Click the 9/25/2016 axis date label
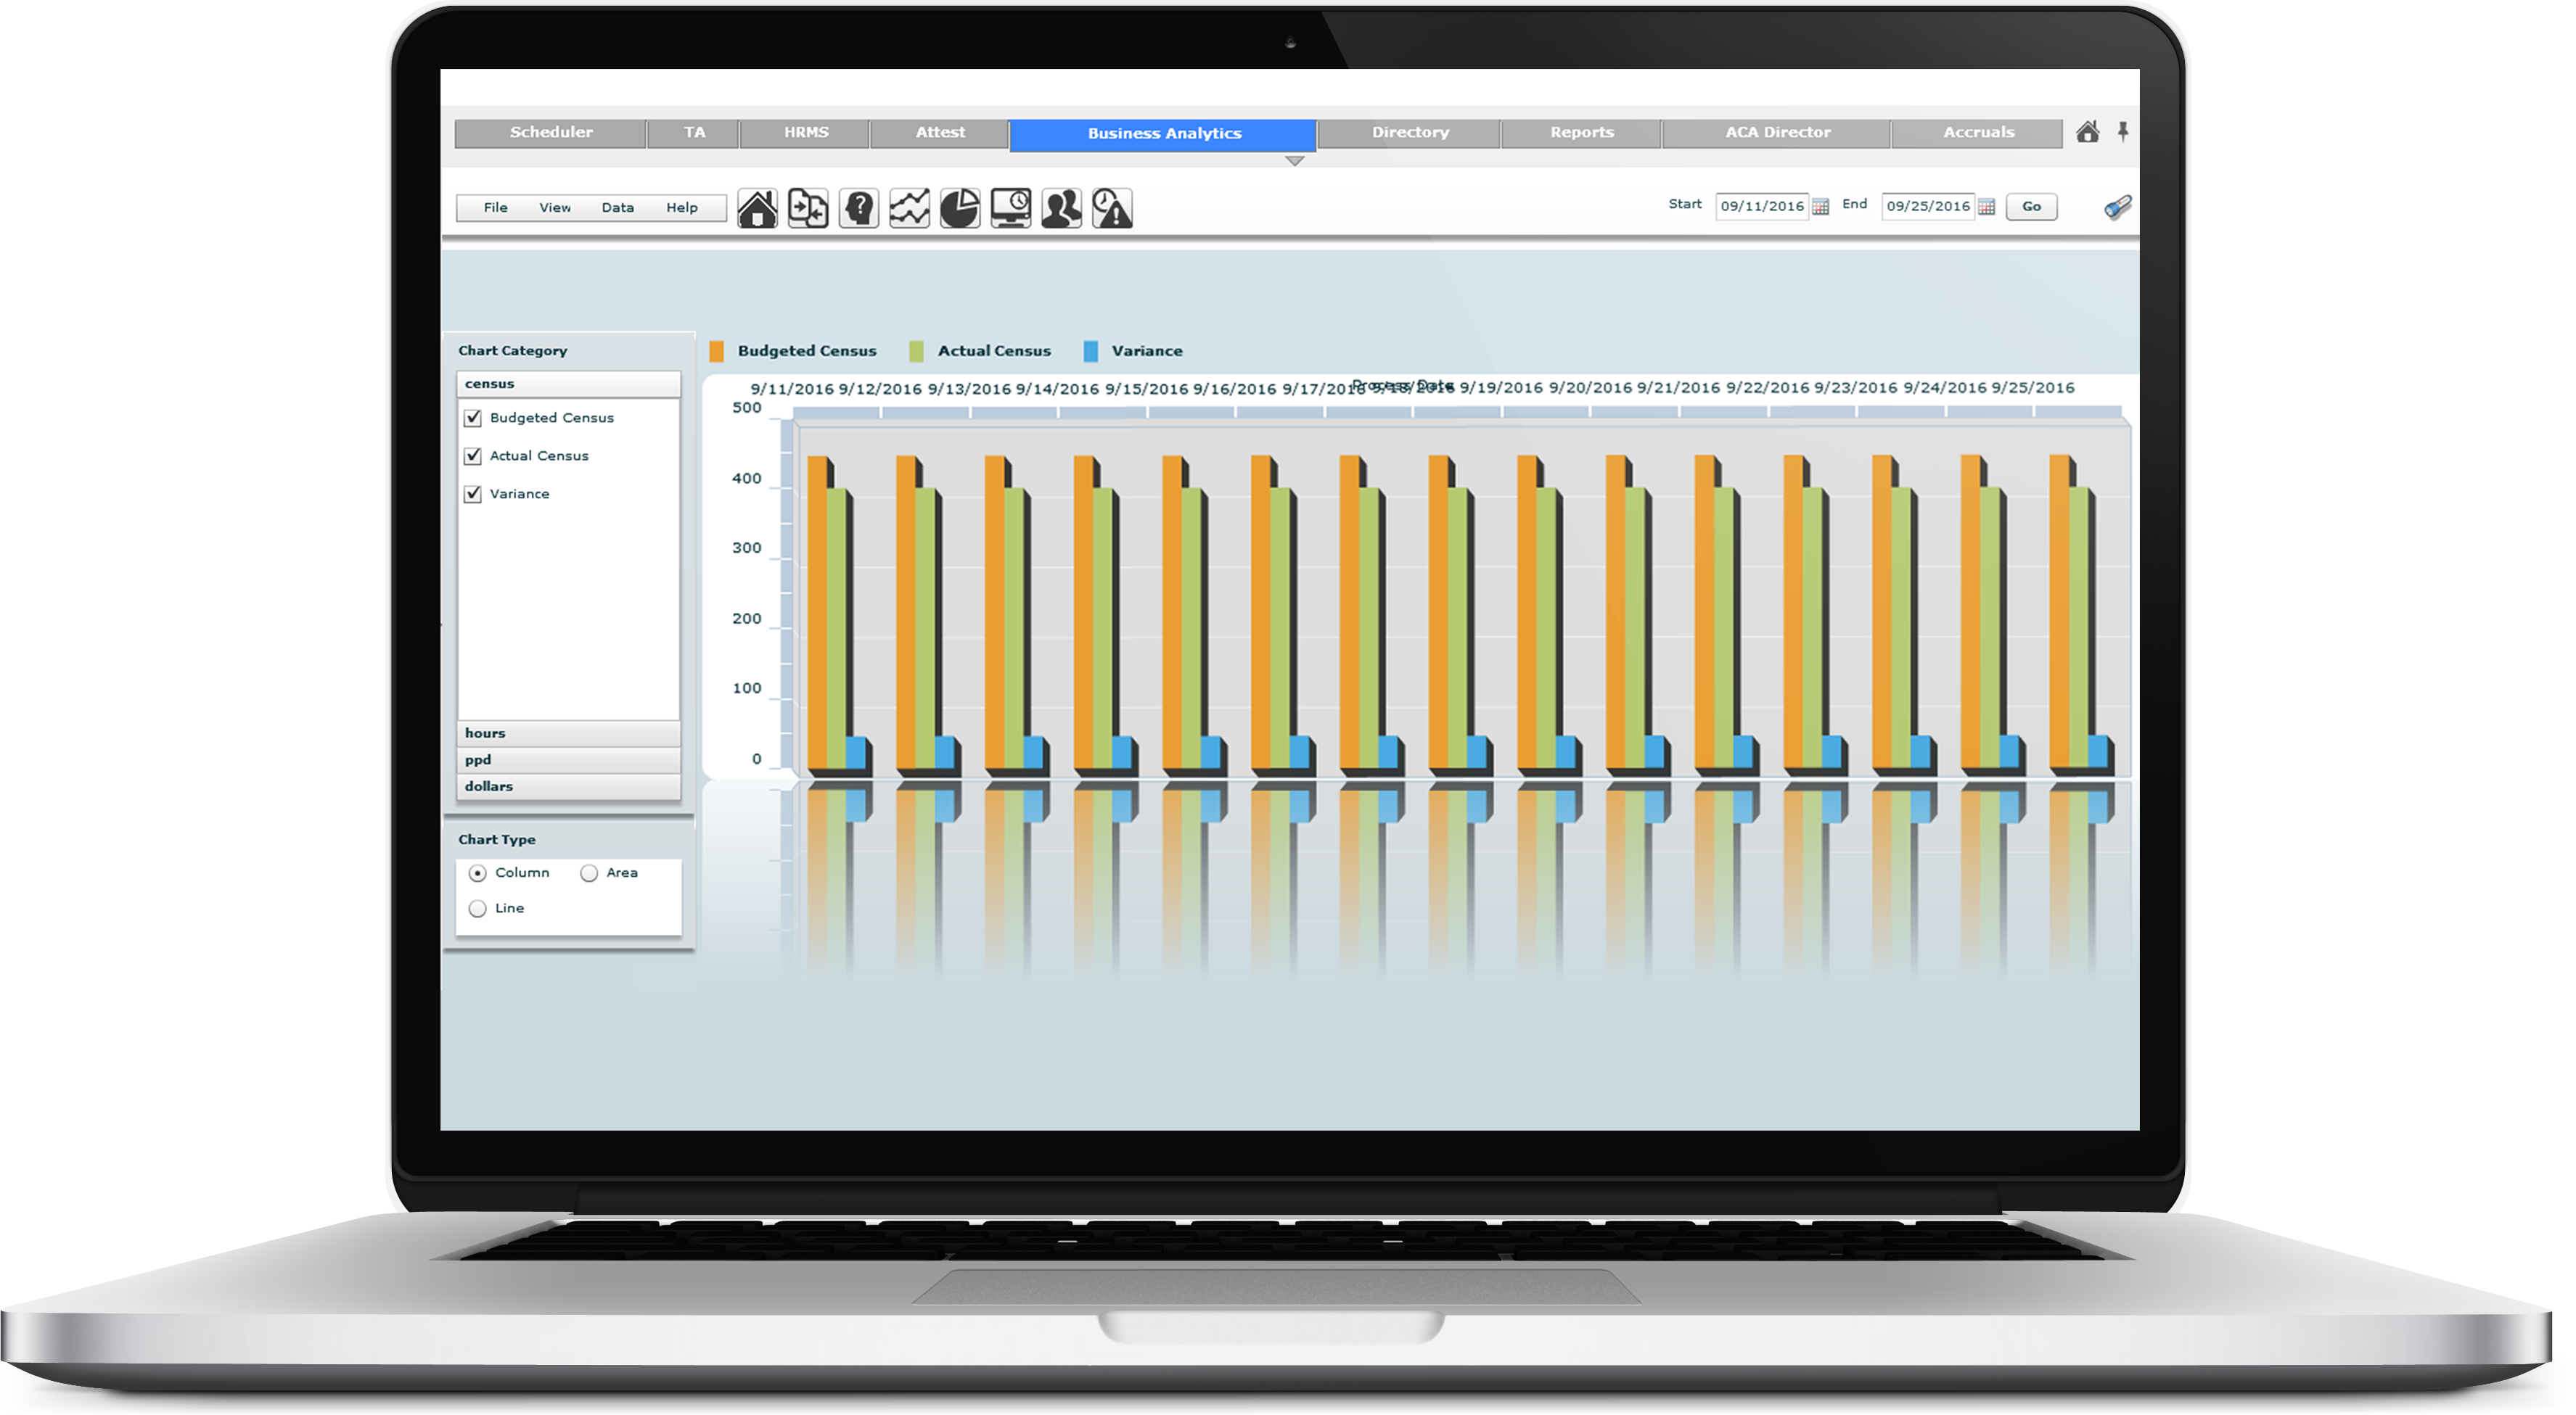Screen dimensions: 2576x1415 point(2033,389)
